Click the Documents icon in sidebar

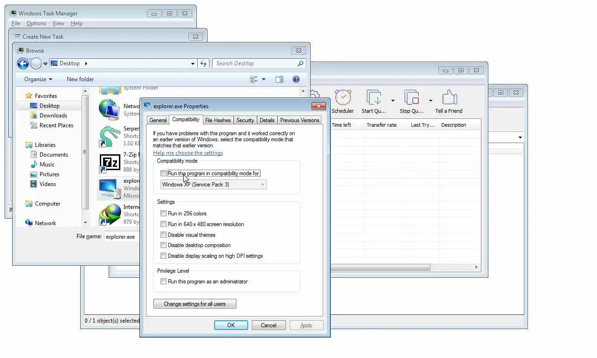click(34, 154)
